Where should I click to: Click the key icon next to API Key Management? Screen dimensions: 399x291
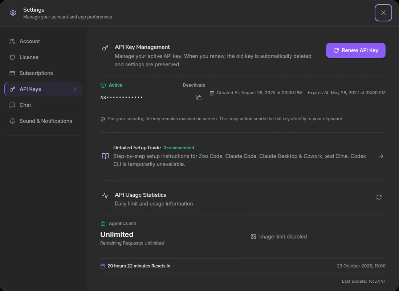click(105, 48)
